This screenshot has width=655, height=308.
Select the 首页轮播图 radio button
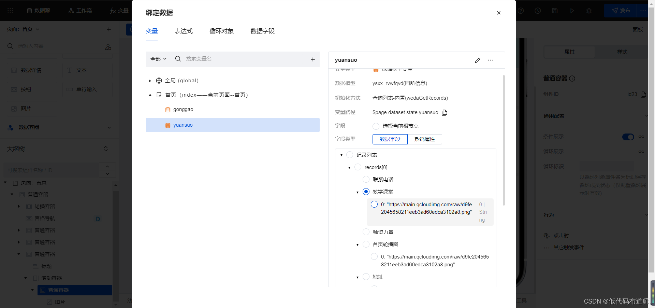pyautogui.click(x=366, y=244)
